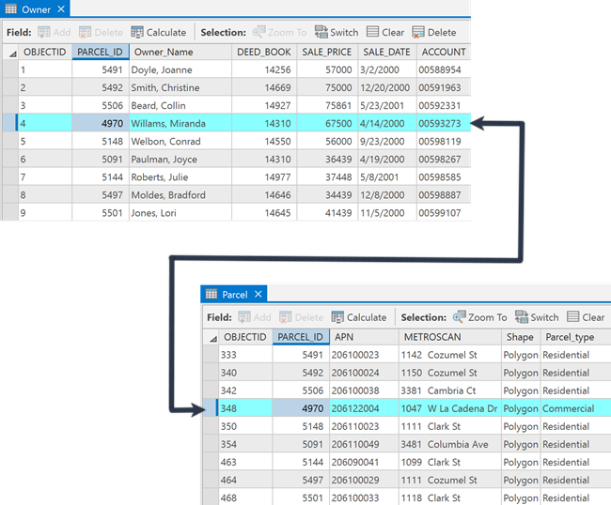The width and height of the screenshot is (611, 505).
Task: Close the Owner table tab
Action: pos(61,9)
